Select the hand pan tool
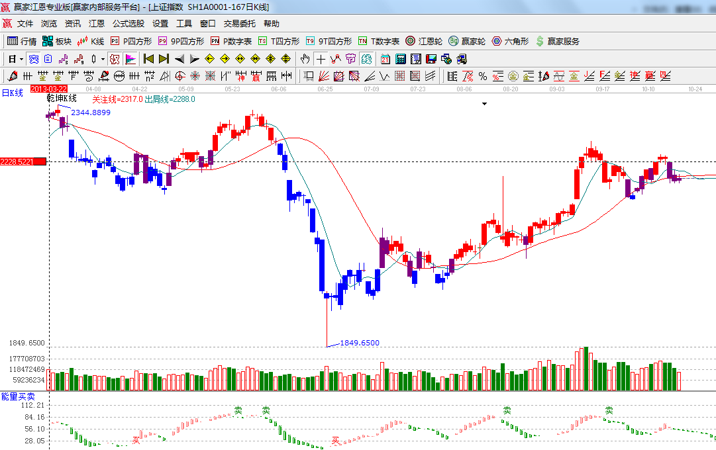716x450 pixels. (x=305, y=59)
